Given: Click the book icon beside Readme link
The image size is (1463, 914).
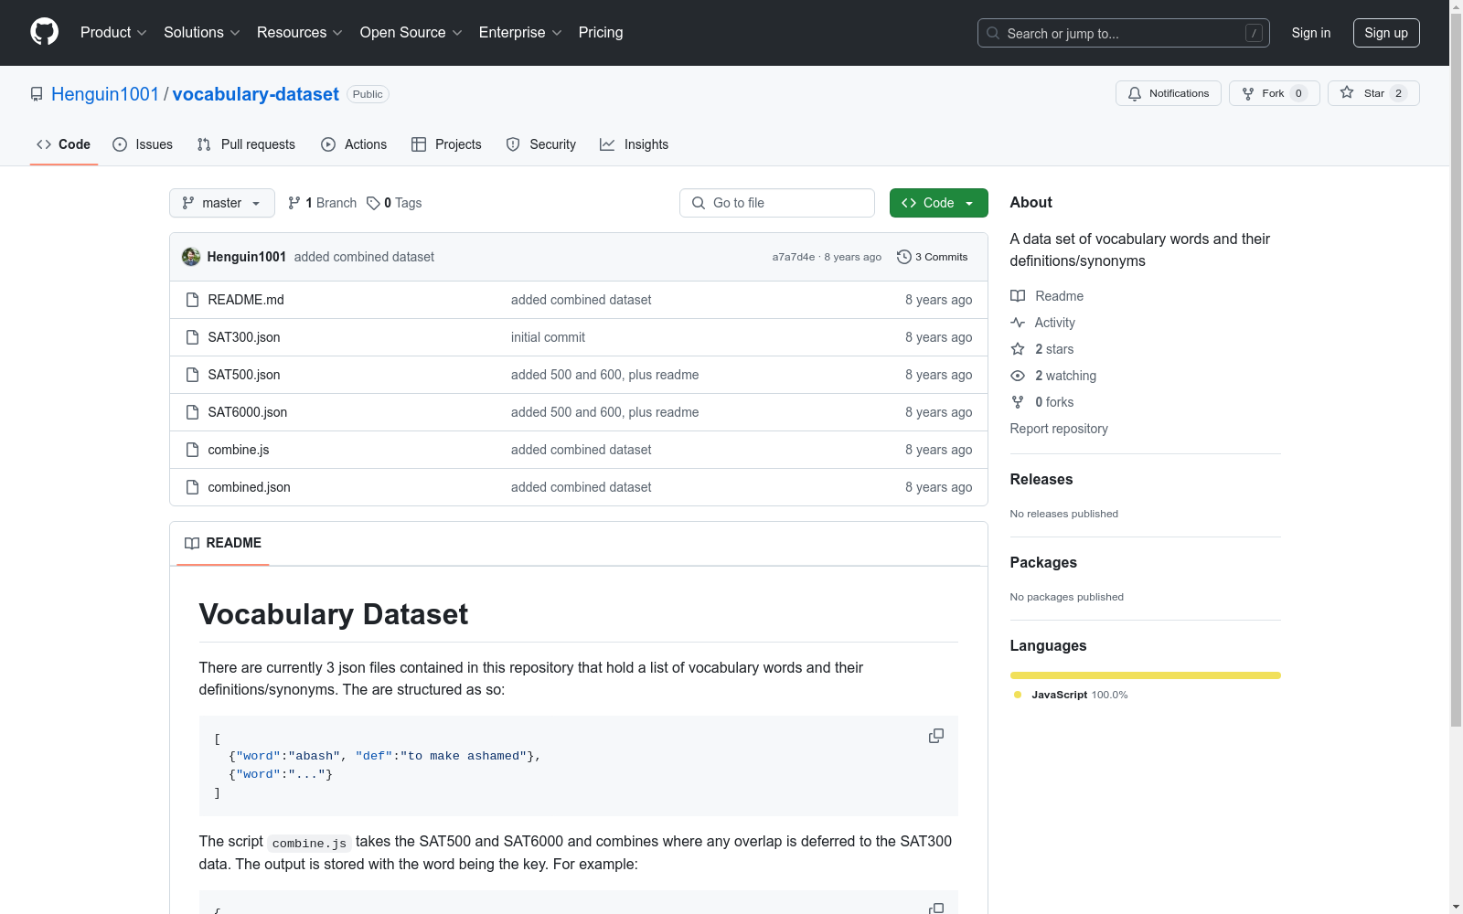Looking at the screenshot, I should (x=1018, y=296).
